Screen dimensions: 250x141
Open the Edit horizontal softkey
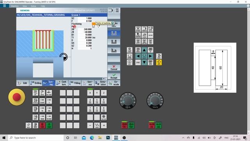point(23,83)
